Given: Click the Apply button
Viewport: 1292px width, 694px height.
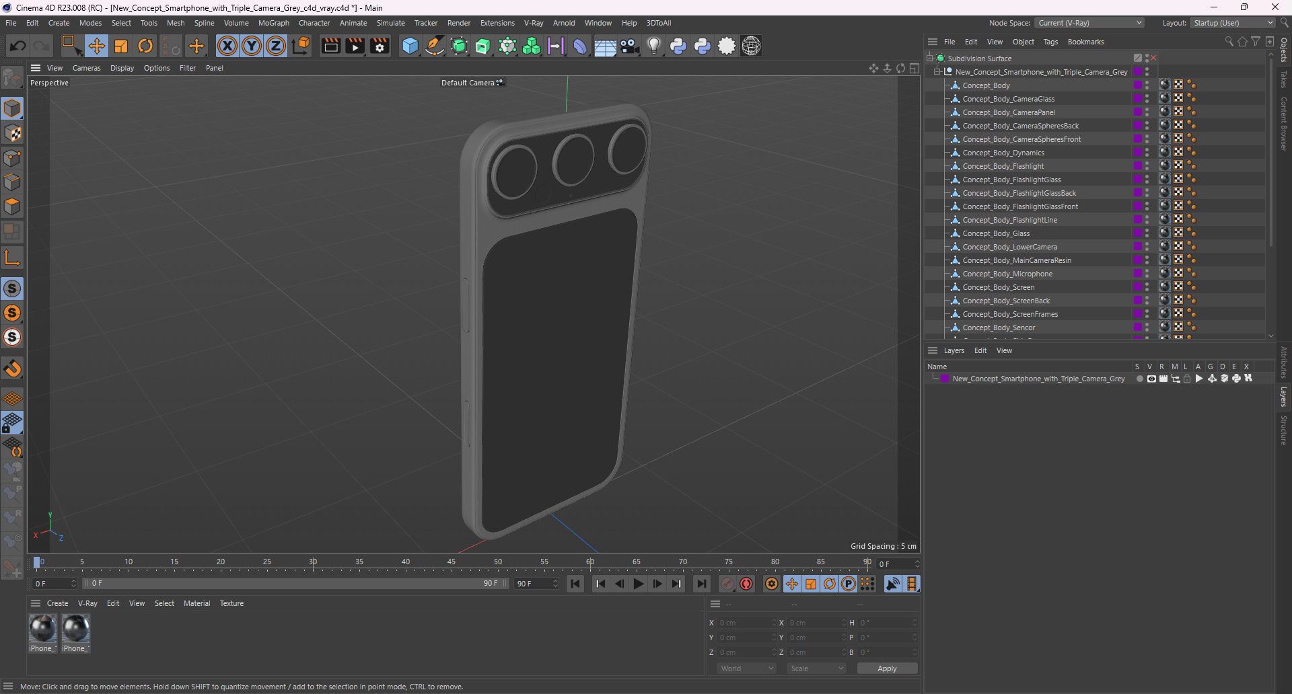Looking at the screenshot, I should pyautogui.click(x=887, y=668).
